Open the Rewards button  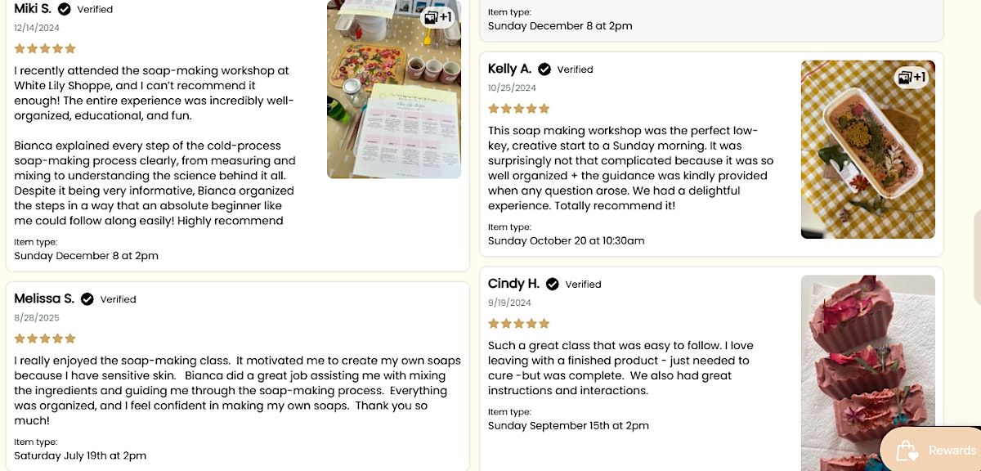(x=940, y=450)
